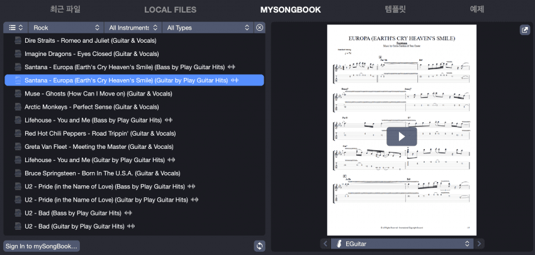
Task: Go to previous track arrow
Action: 325,244
